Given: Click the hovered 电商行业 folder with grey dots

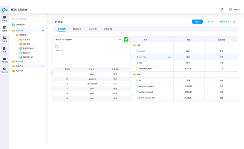Looking at the screenshot, I should [x=28, y=66].
